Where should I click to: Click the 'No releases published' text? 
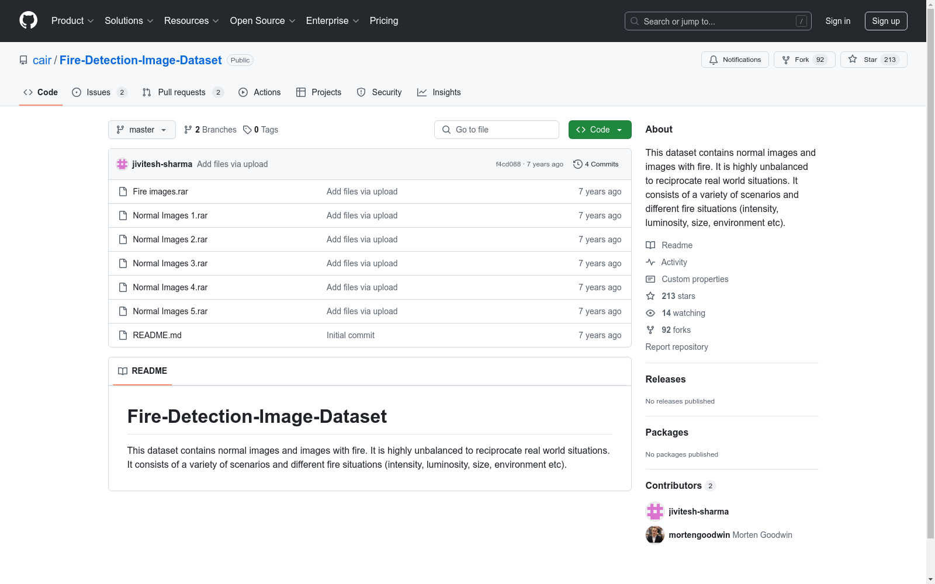click(680, 401)
